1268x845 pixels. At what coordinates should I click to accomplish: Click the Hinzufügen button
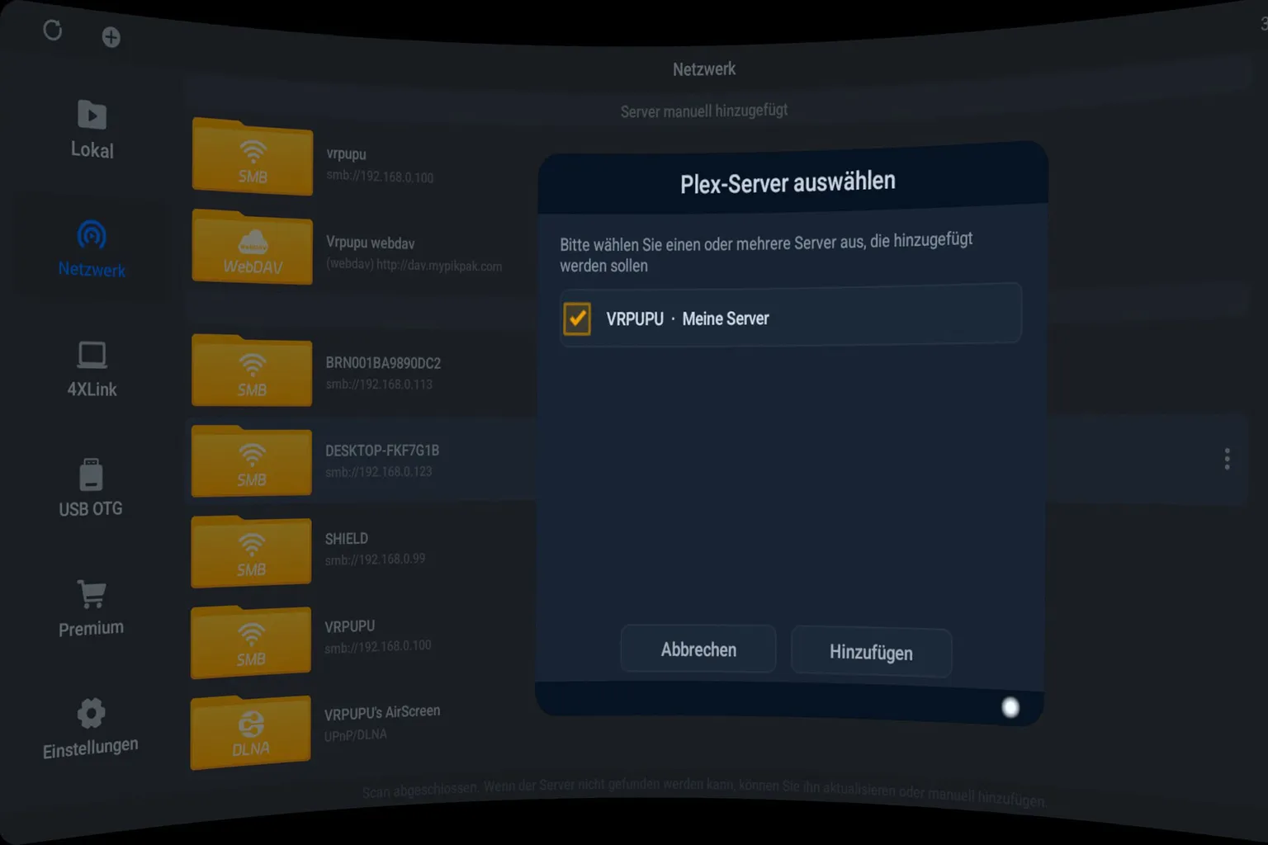click(x=871, y=652)
